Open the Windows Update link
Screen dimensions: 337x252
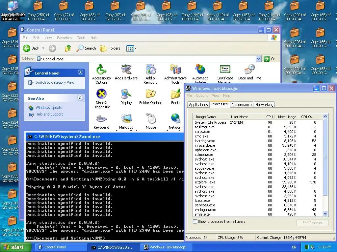click(x=49, y=108)
